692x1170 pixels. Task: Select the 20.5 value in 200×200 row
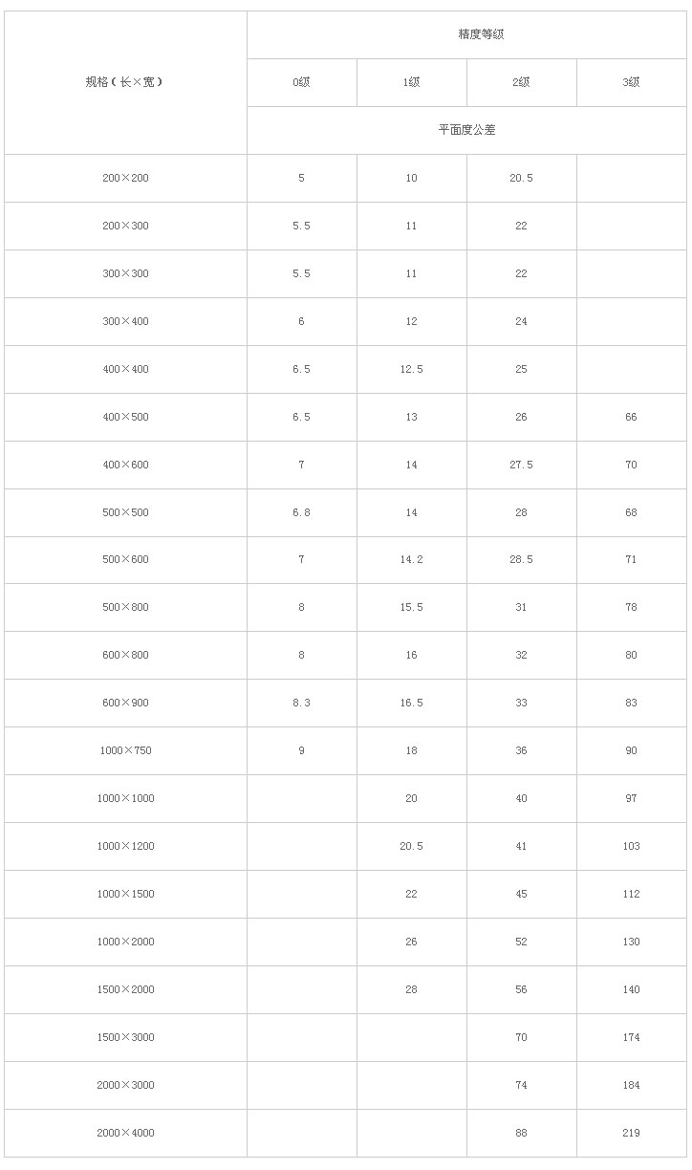(x=522, y=178)
